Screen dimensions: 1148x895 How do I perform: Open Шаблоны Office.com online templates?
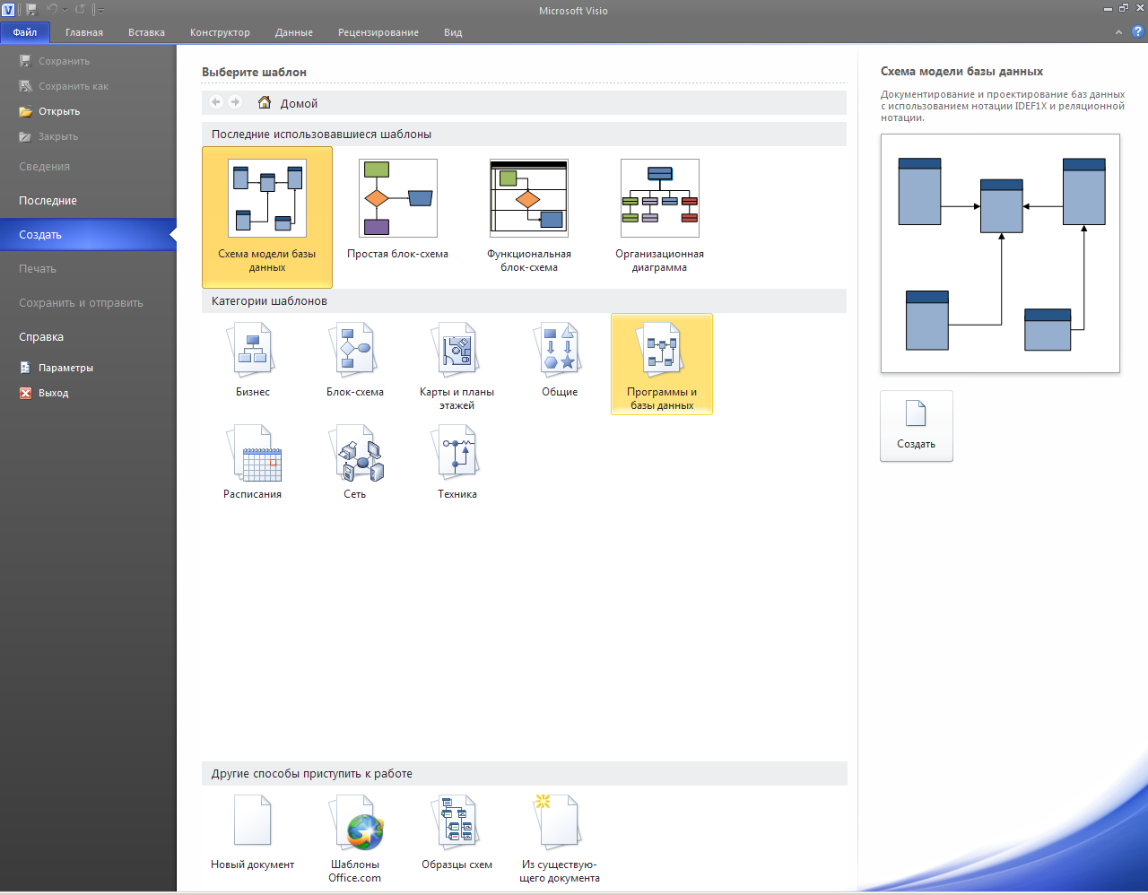click(355, 839)
